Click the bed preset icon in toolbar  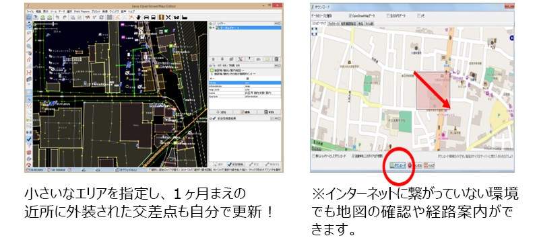pyautogui.click(x=185, y=17)
